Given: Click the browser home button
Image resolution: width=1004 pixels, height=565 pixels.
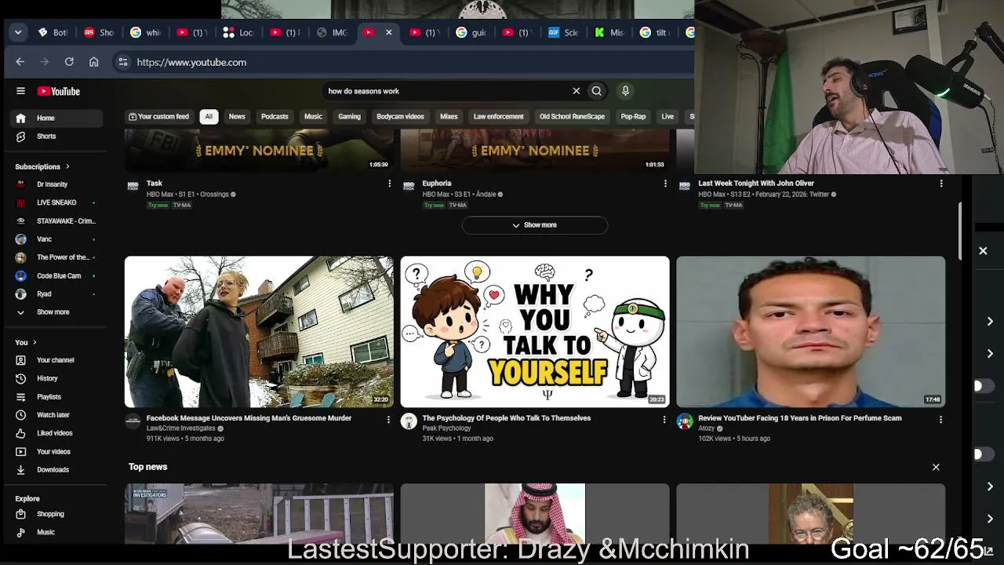Looking at the screenshot, I should click(x=94, y=62).
